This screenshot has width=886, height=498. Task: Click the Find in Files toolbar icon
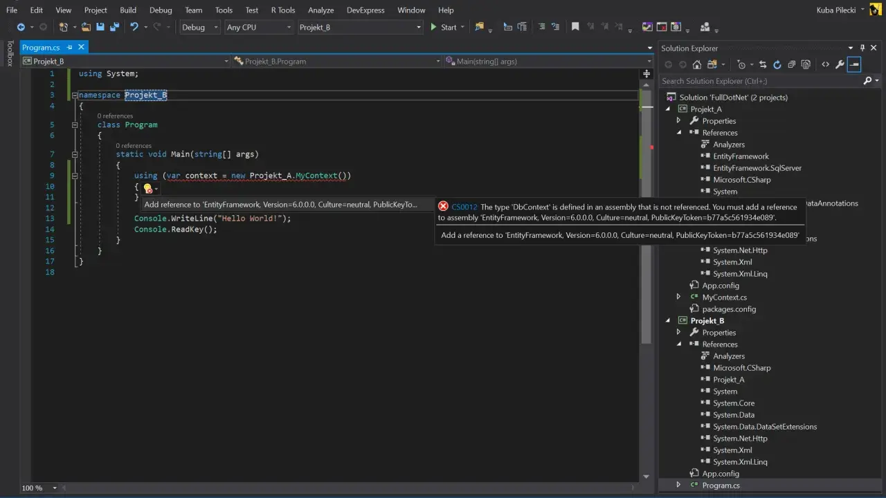click(479, 27)
